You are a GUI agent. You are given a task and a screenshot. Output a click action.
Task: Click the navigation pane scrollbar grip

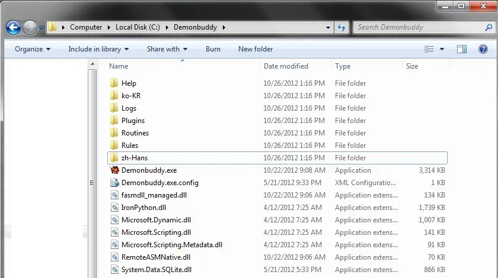[92, 183]
